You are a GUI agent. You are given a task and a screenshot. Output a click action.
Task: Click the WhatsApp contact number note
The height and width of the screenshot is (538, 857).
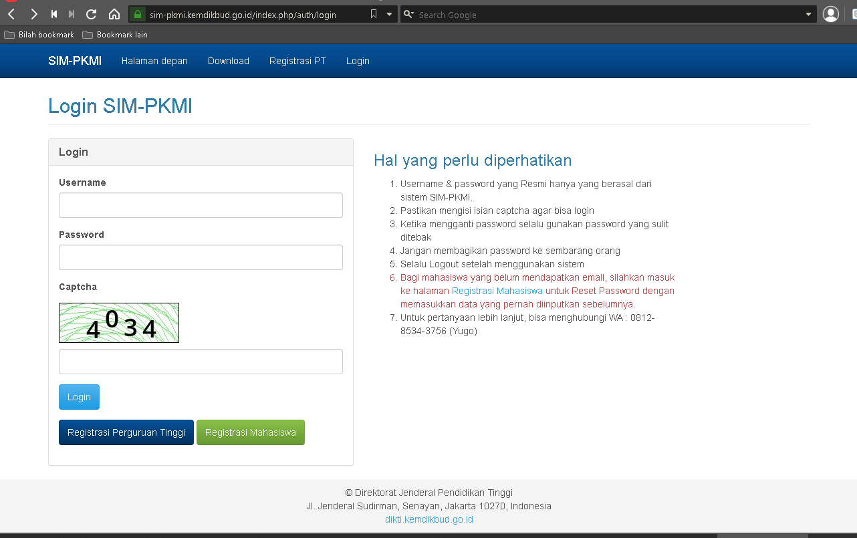click(x=527, y=324)
